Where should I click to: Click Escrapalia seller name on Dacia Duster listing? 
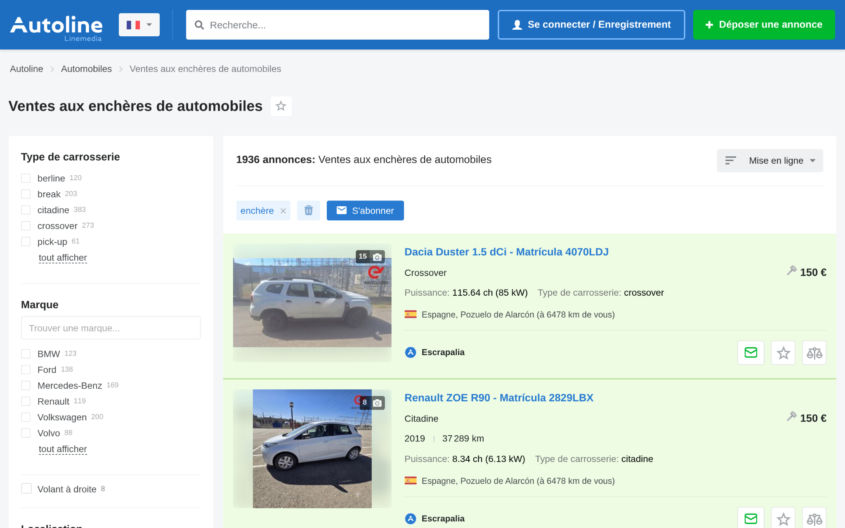(443, 352)
